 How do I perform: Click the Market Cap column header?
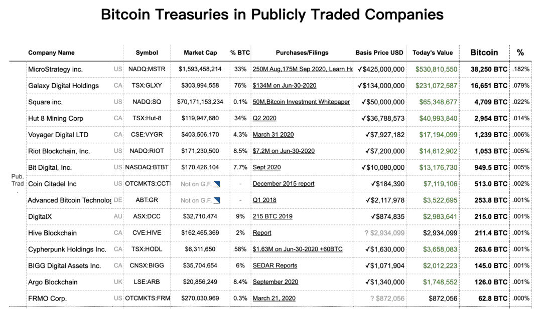[x=200, y=53]
